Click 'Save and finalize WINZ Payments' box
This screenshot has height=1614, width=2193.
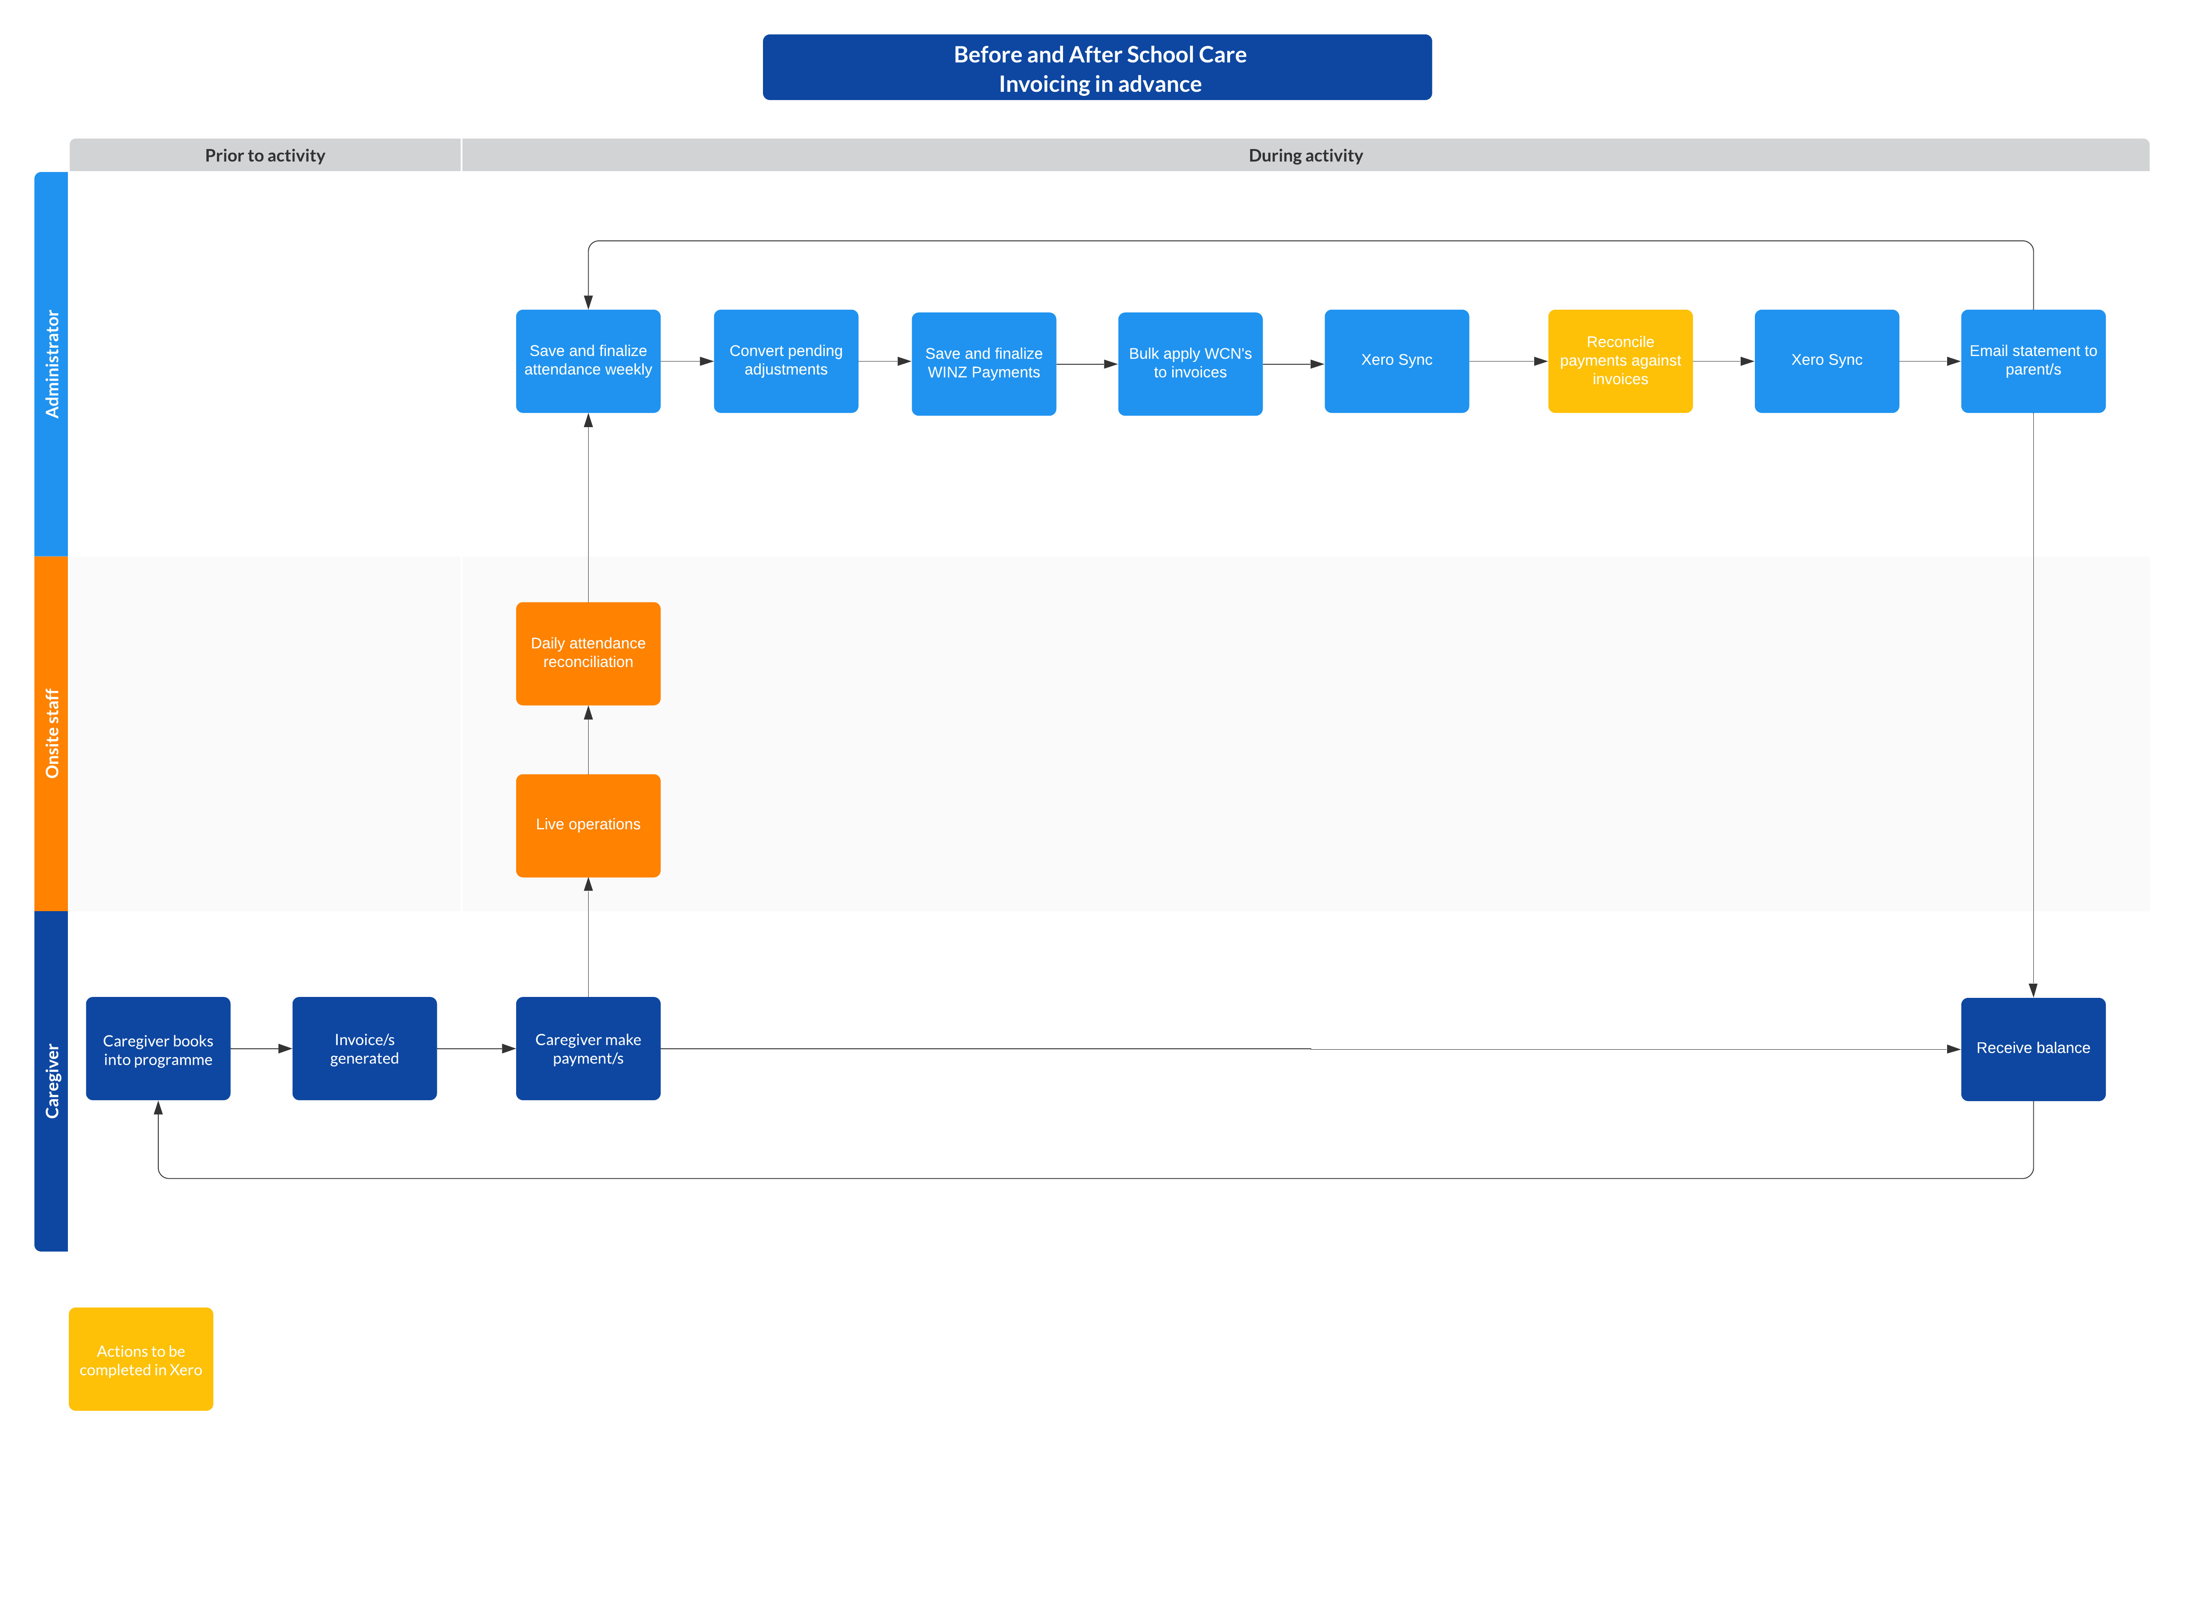(984, 363)
